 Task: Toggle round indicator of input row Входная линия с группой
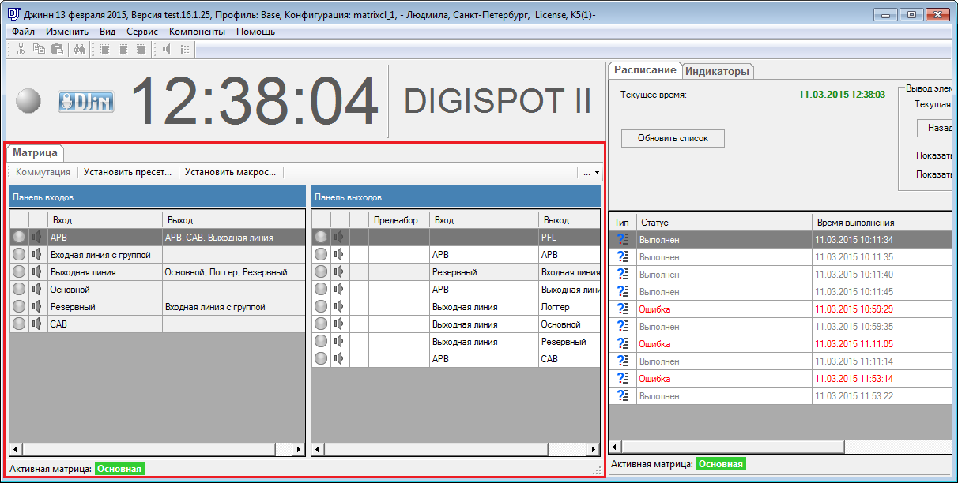coord(19,254)
